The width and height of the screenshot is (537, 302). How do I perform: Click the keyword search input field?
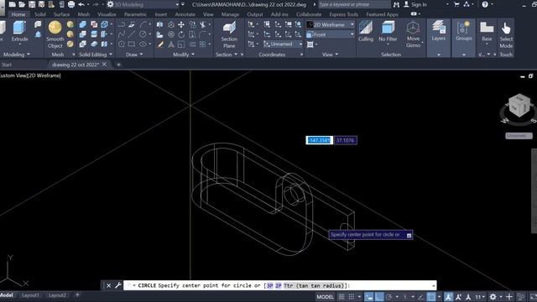354,4
